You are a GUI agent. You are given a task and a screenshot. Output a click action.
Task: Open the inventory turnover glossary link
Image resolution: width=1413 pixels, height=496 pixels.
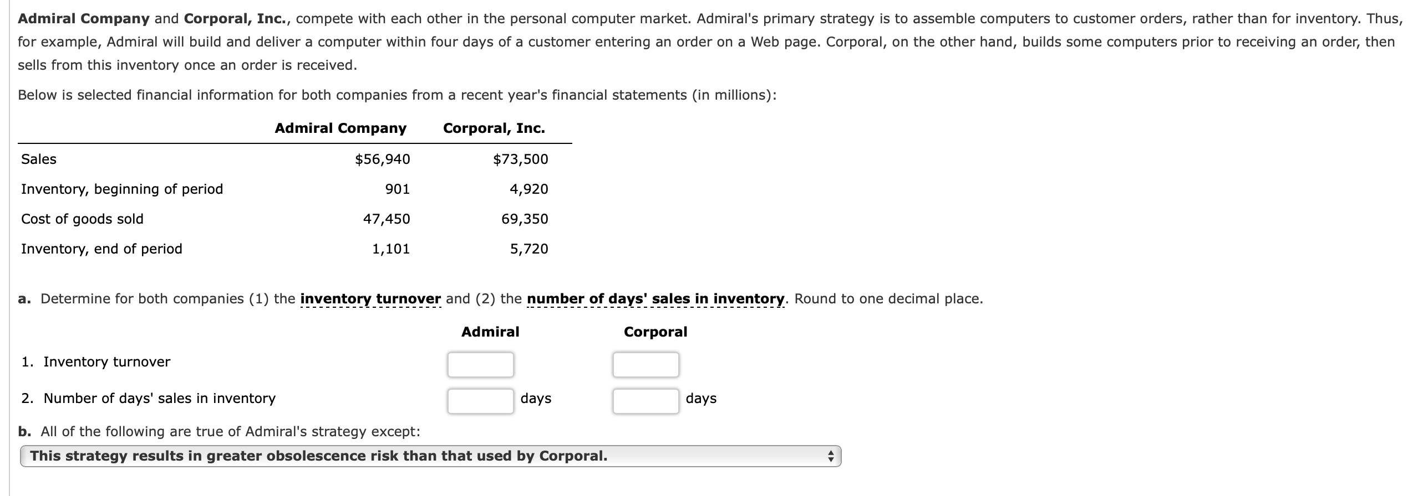(x=370, y=299)
